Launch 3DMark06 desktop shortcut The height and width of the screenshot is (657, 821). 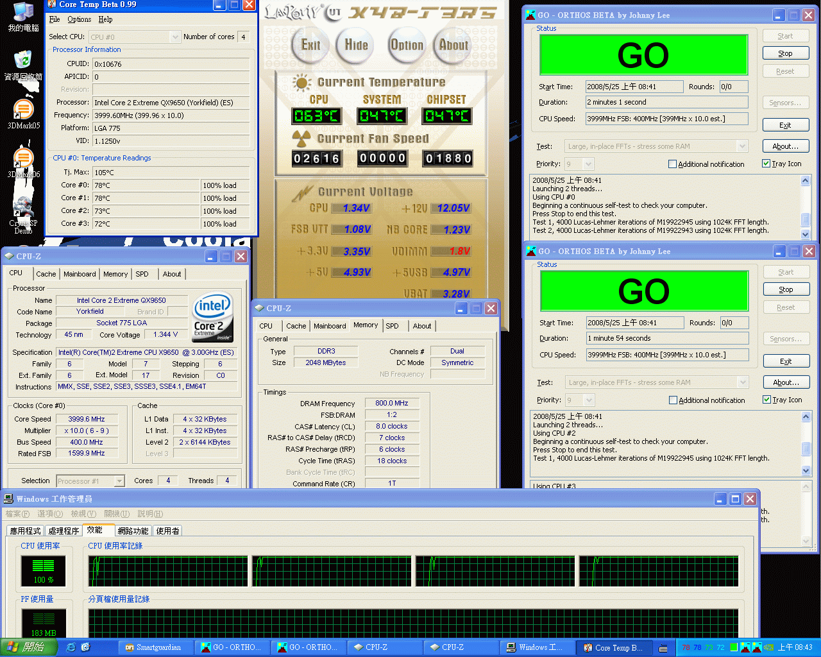23,163
